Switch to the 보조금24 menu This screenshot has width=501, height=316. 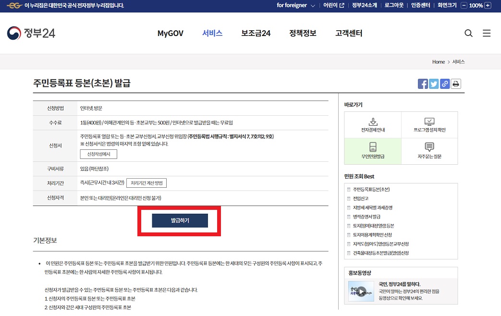click(256, 34)
